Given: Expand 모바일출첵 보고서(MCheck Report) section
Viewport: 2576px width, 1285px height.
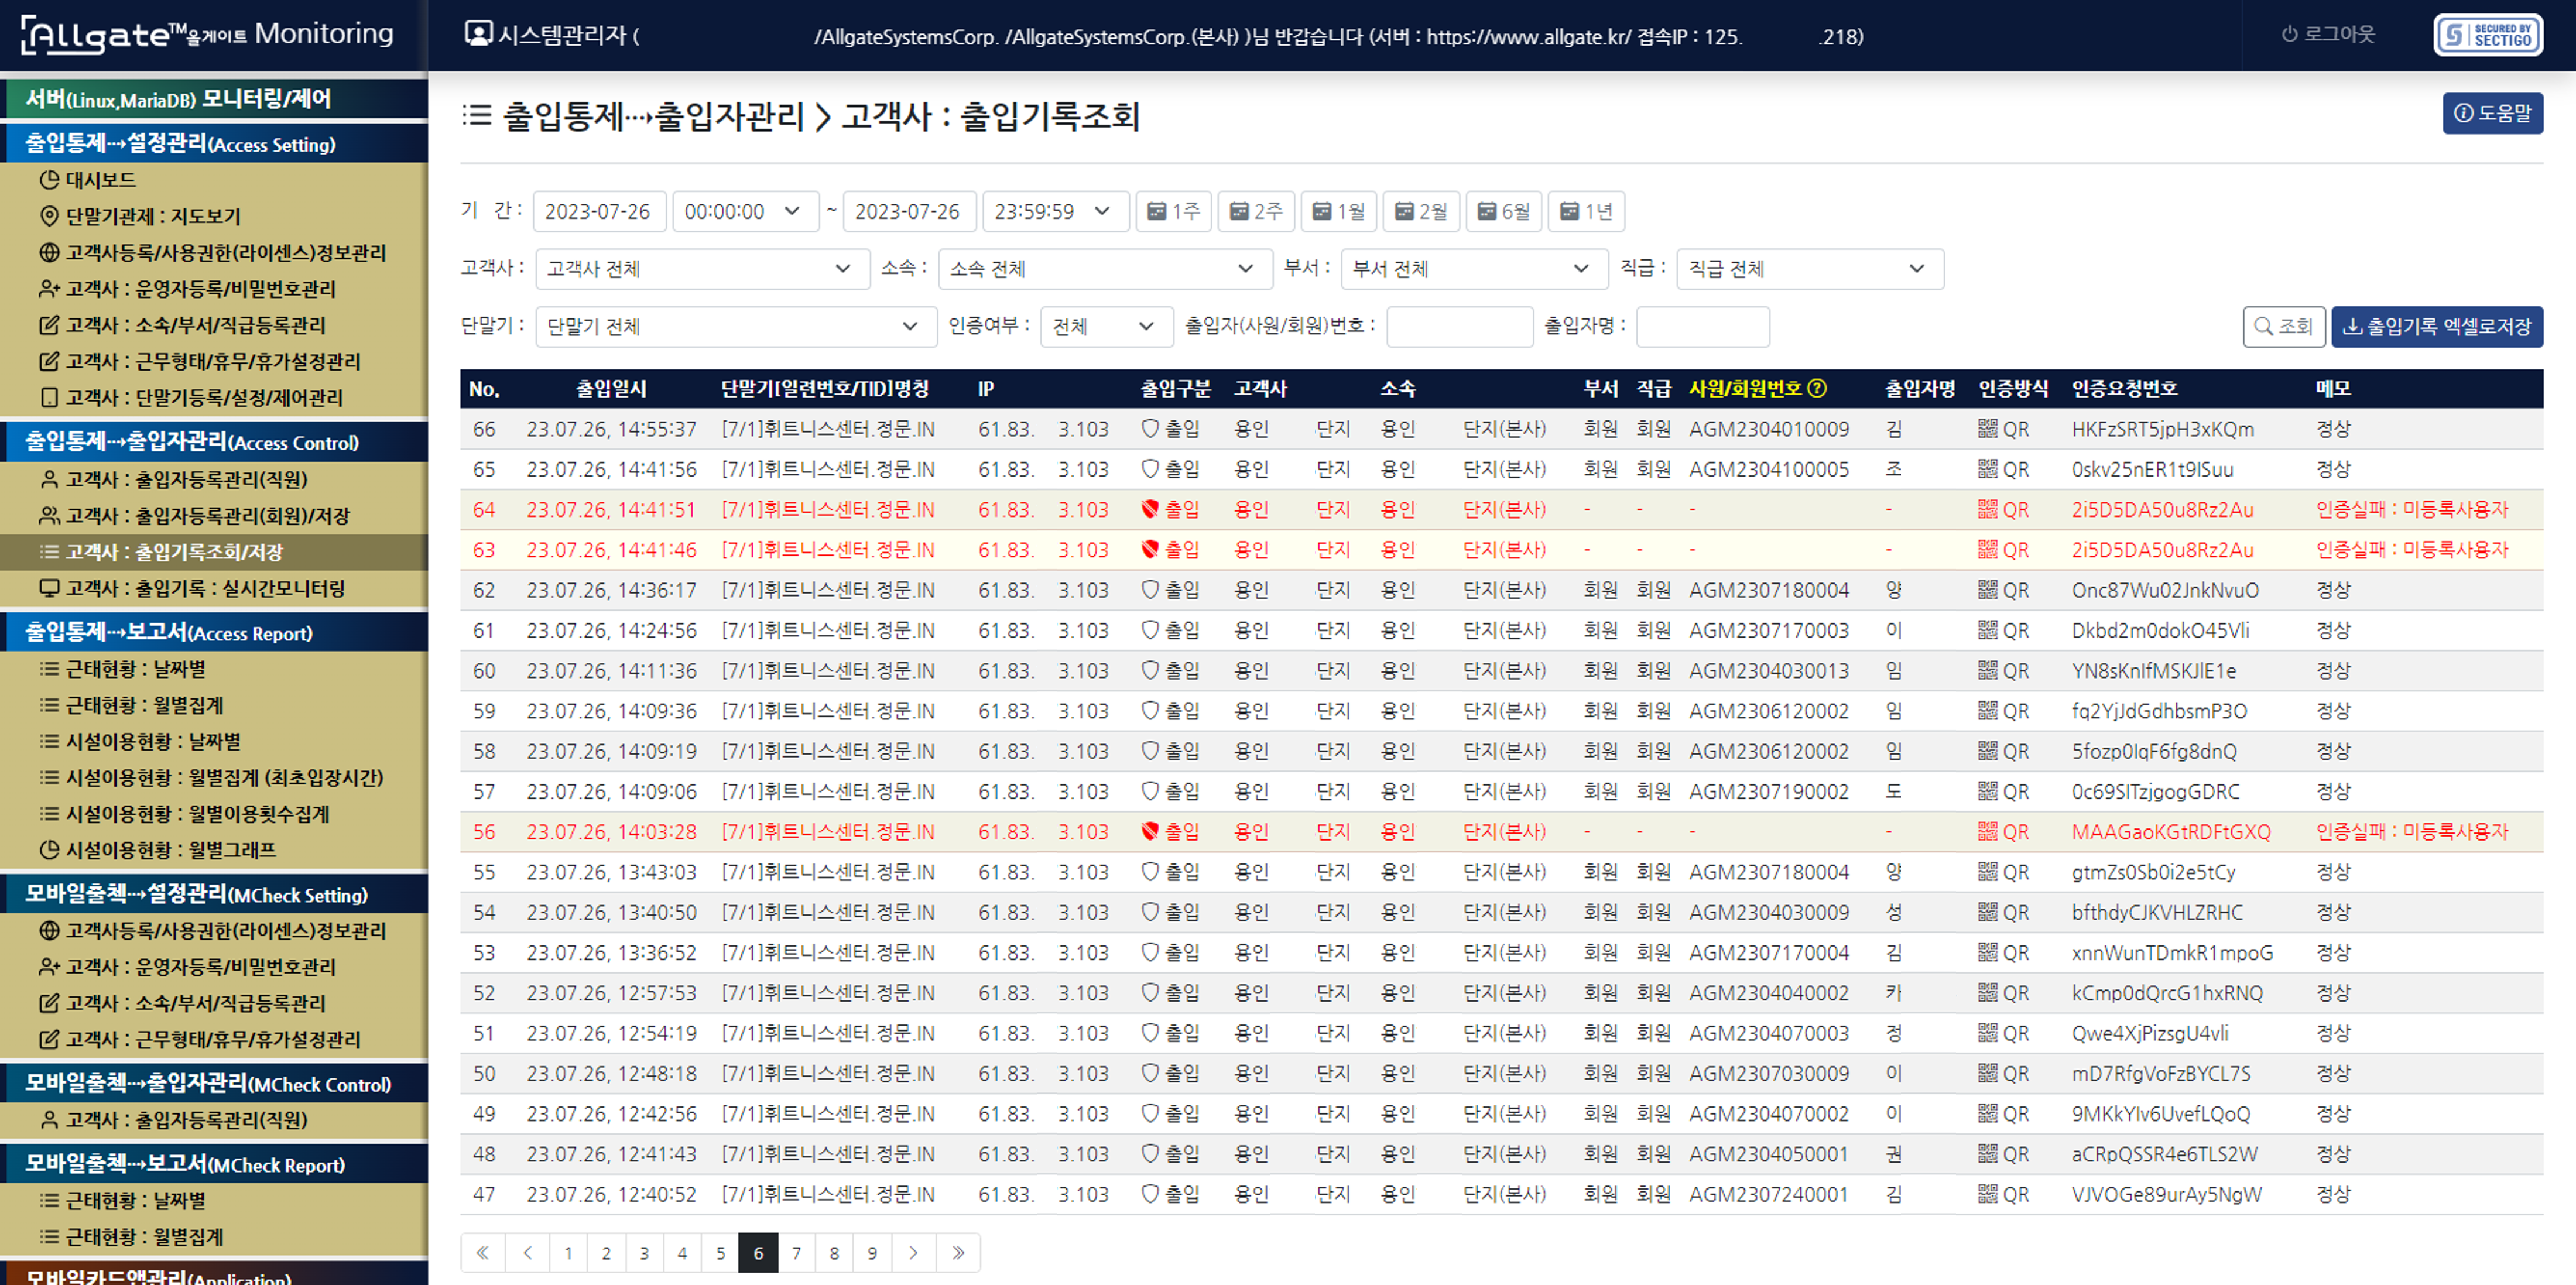Looking at the screenshot, I should (214, 1164).
